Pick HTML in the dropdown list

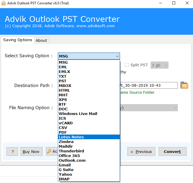(x=89, y=90)
